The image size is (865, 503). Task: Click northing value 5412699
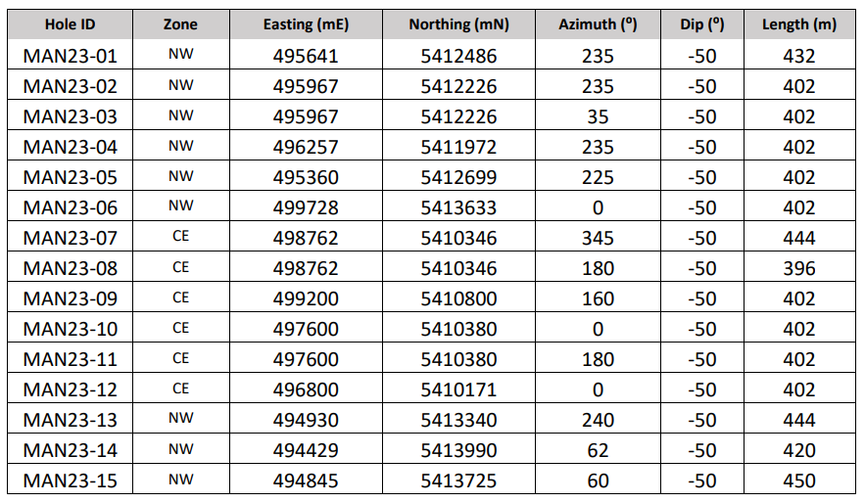tap(458, 177)
